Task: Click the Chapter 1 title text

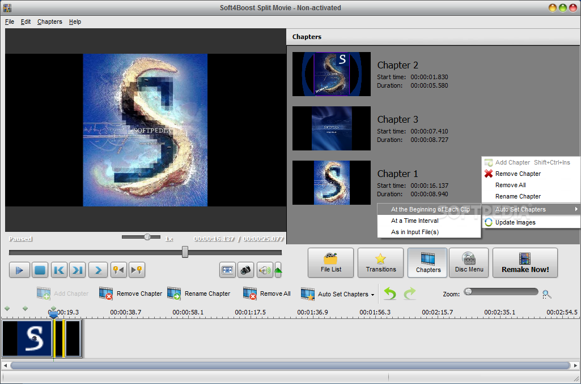Action: (x=397, y=174)
